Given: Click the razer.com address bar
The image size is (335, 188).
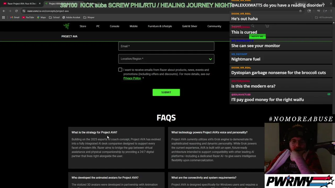Looking at the screenshot, I should coord(157,11).
